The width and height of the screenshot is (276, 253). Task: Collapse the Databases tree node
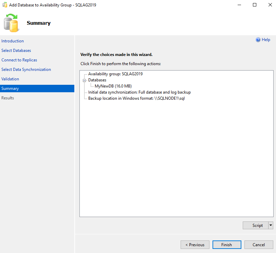85,80
